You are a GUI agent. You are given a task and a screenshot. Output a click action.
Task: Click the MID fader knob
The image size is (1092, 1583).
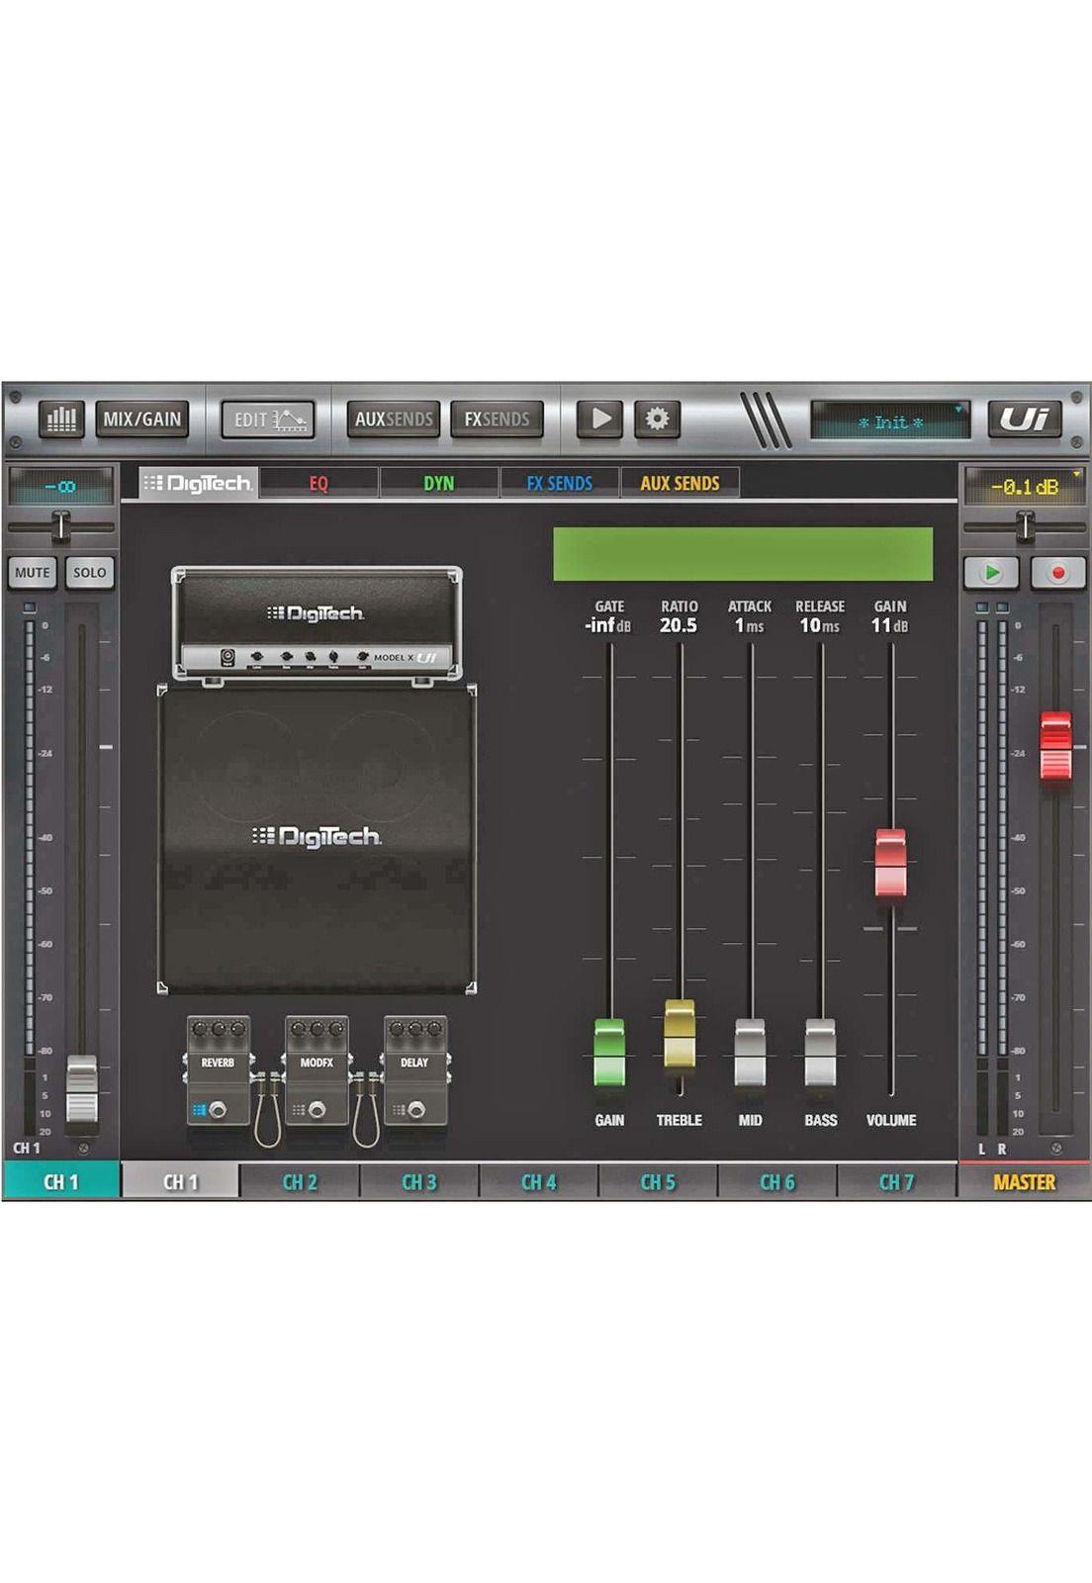click(750, 1052)
